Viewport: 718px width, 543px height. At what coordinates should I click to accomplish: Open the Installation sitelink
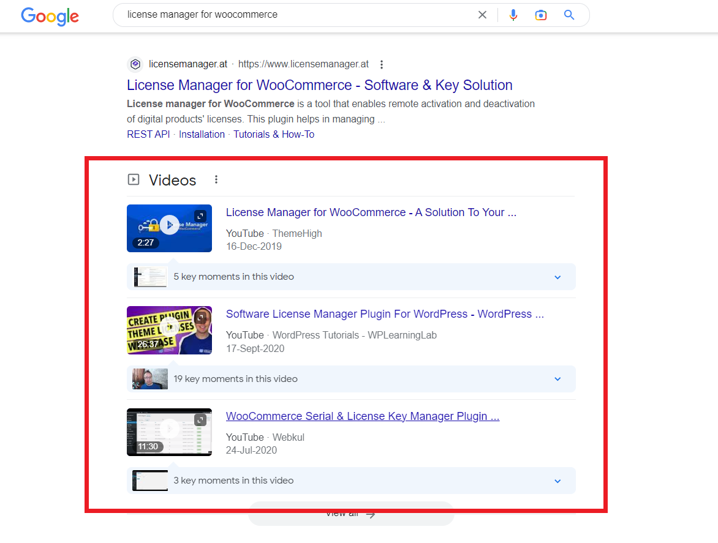[202, 135]
